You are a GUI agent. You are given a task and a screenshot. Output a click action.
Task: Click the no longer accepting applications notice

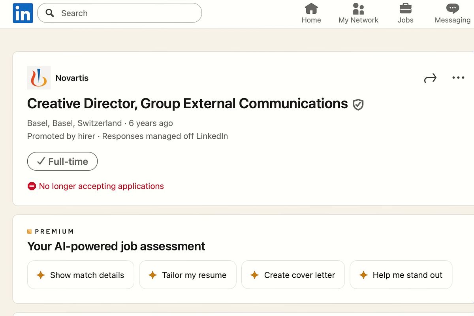point(95,186)
